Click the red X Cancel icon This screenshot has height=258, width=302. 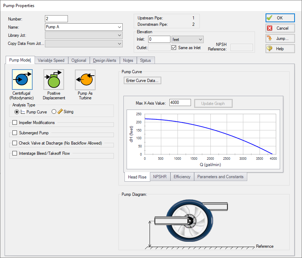[x=269, y=28]
